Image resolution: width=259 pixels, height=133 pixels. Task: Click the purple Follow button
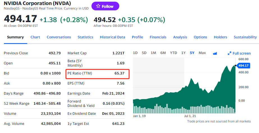(x=105, y=6)
